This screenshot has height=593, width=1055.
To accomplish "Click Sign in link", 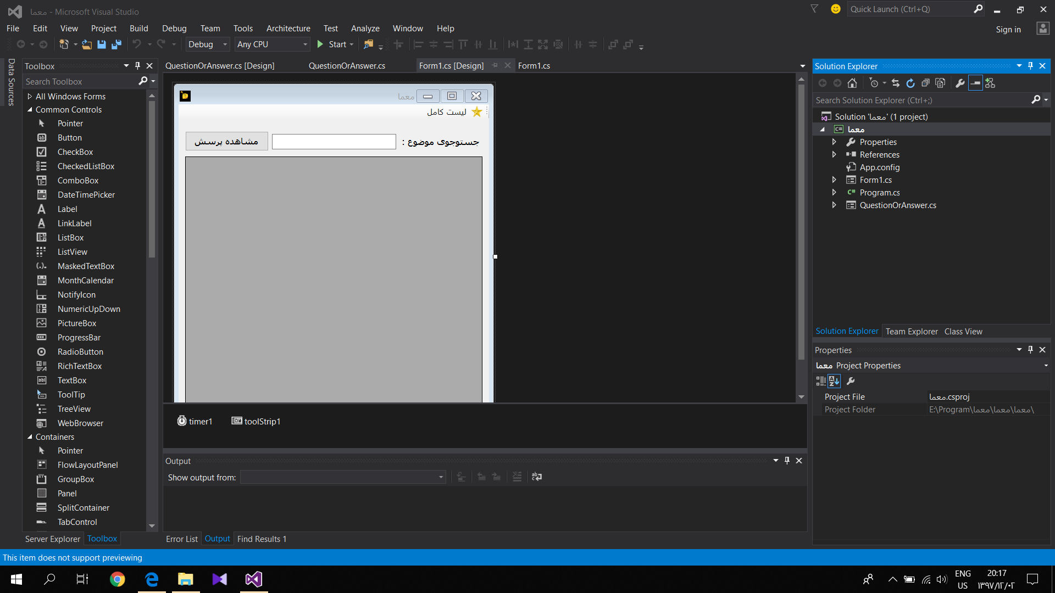I will pos(1008,30).
